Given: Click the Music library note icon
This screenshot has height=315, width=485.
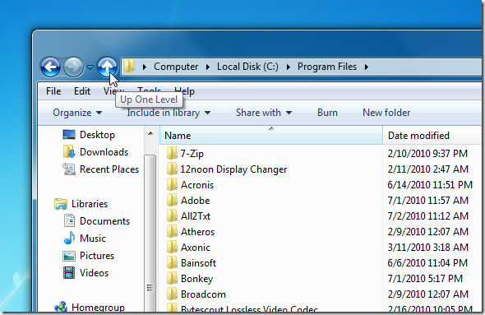Looking at the screenshot, I should 69,238.
